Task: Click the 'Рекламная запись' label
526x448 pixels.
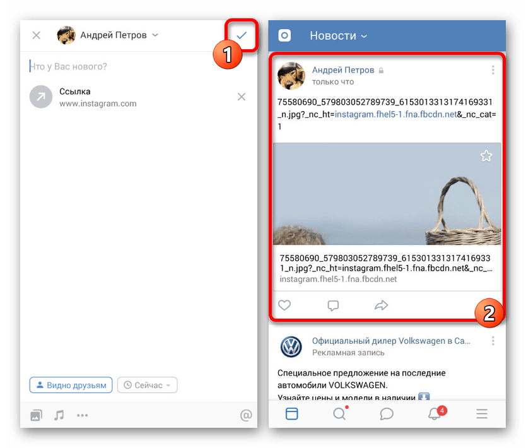Action: (x=348, y=353)
